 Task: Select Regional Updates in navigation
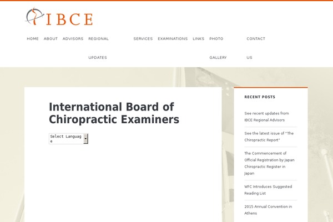point(99,48)
